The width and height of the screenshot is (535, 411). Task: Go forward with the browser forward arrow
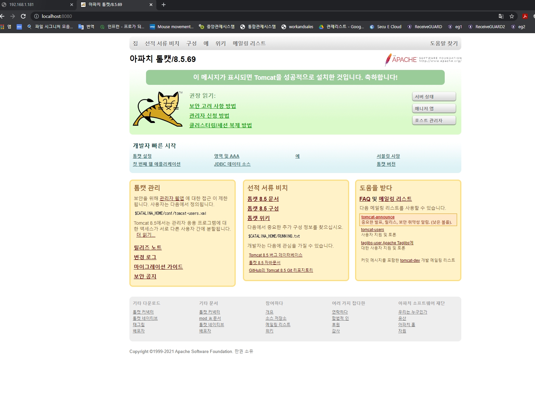pos(13,16)
